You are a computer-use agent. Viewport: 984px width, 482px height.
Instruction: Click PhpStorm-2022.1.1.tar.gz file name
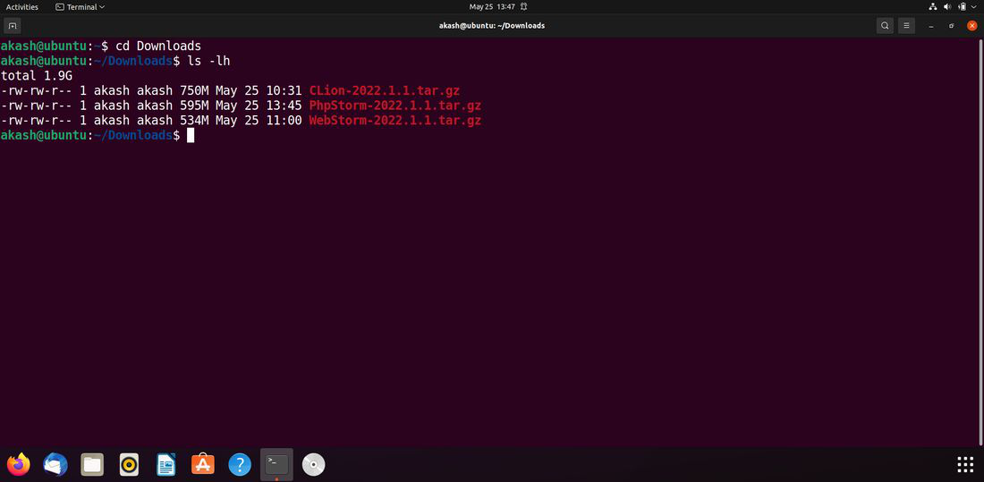click(x=395, y=106)
